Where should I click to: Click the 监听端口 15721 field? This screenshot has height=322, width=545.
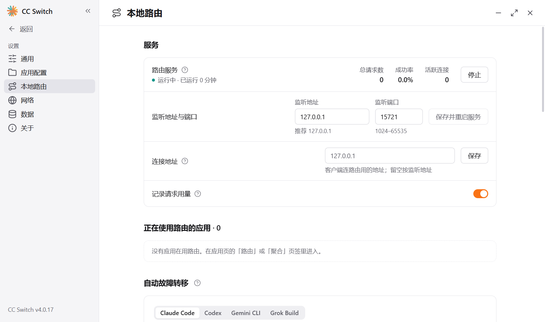[399, 117]
